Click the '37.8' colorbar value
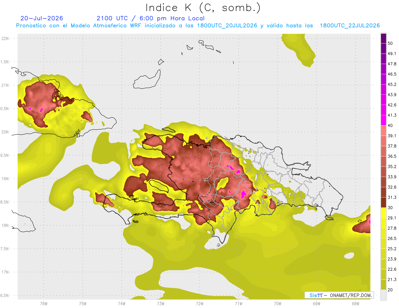Screen dimensions: 399x308 click(x=392, y=146)
